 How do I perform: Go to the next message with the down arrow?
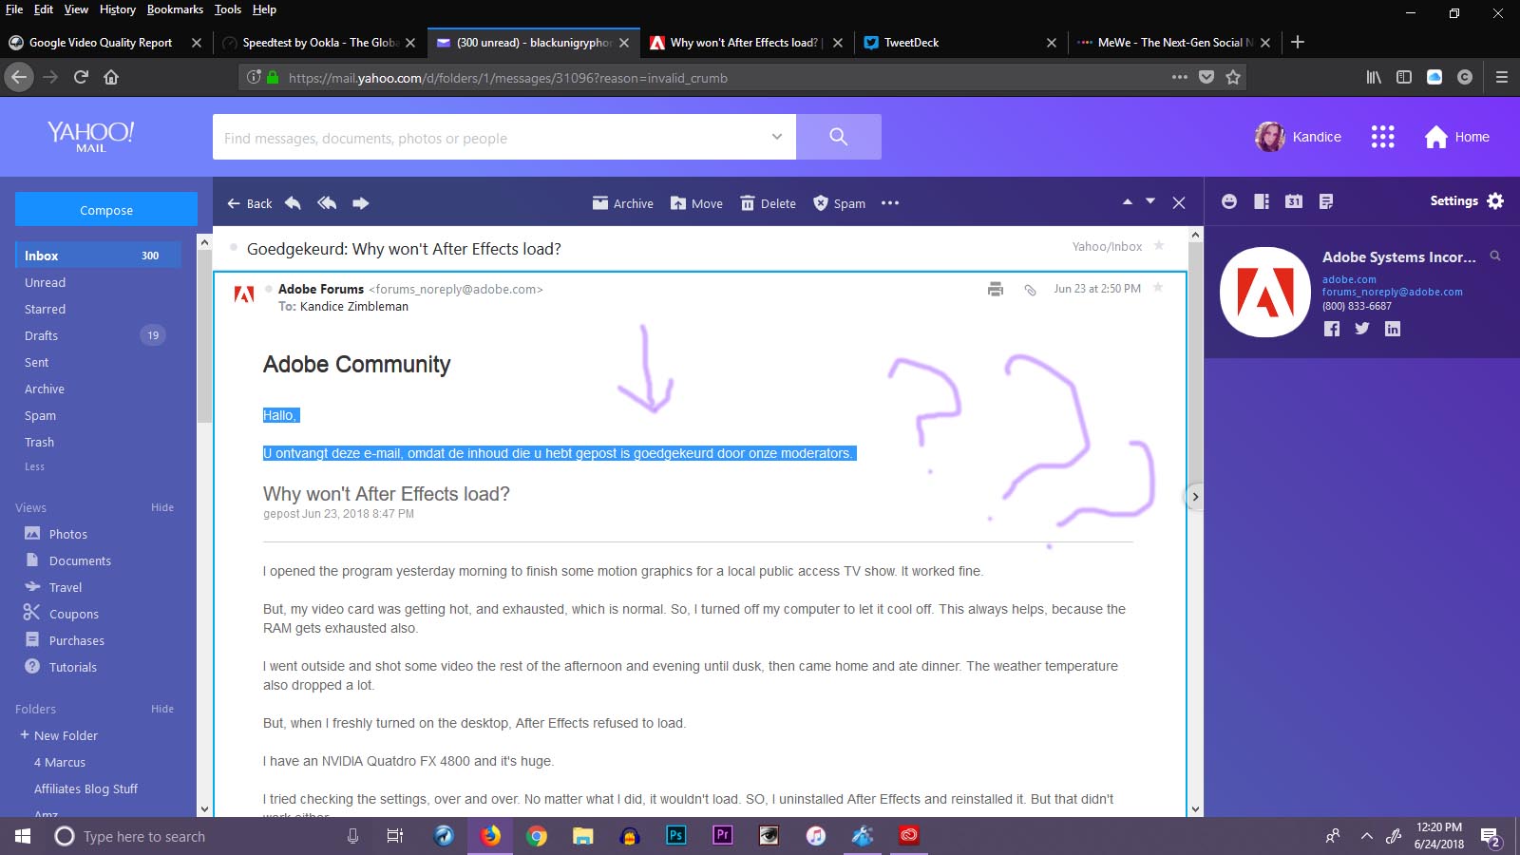(1150, 201)
